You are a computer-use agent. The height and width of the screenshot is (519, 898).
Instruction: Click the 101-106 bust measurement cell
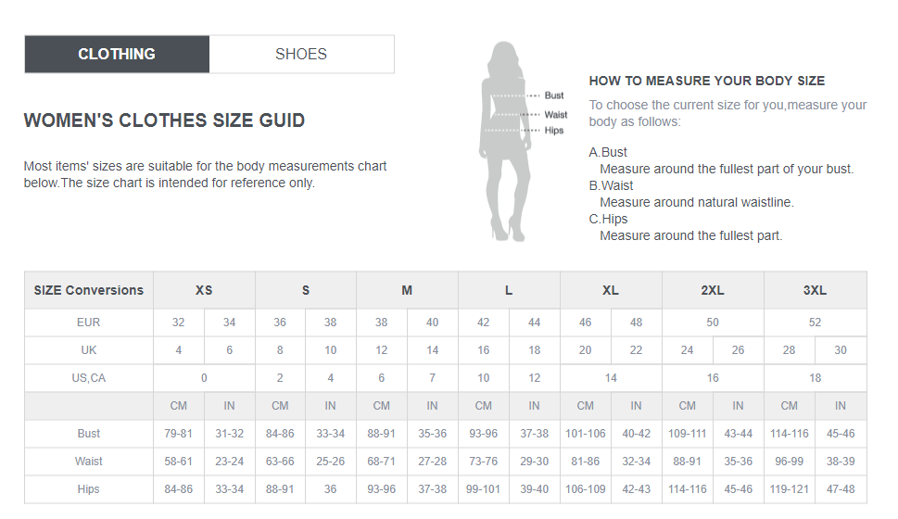[586, 434]
